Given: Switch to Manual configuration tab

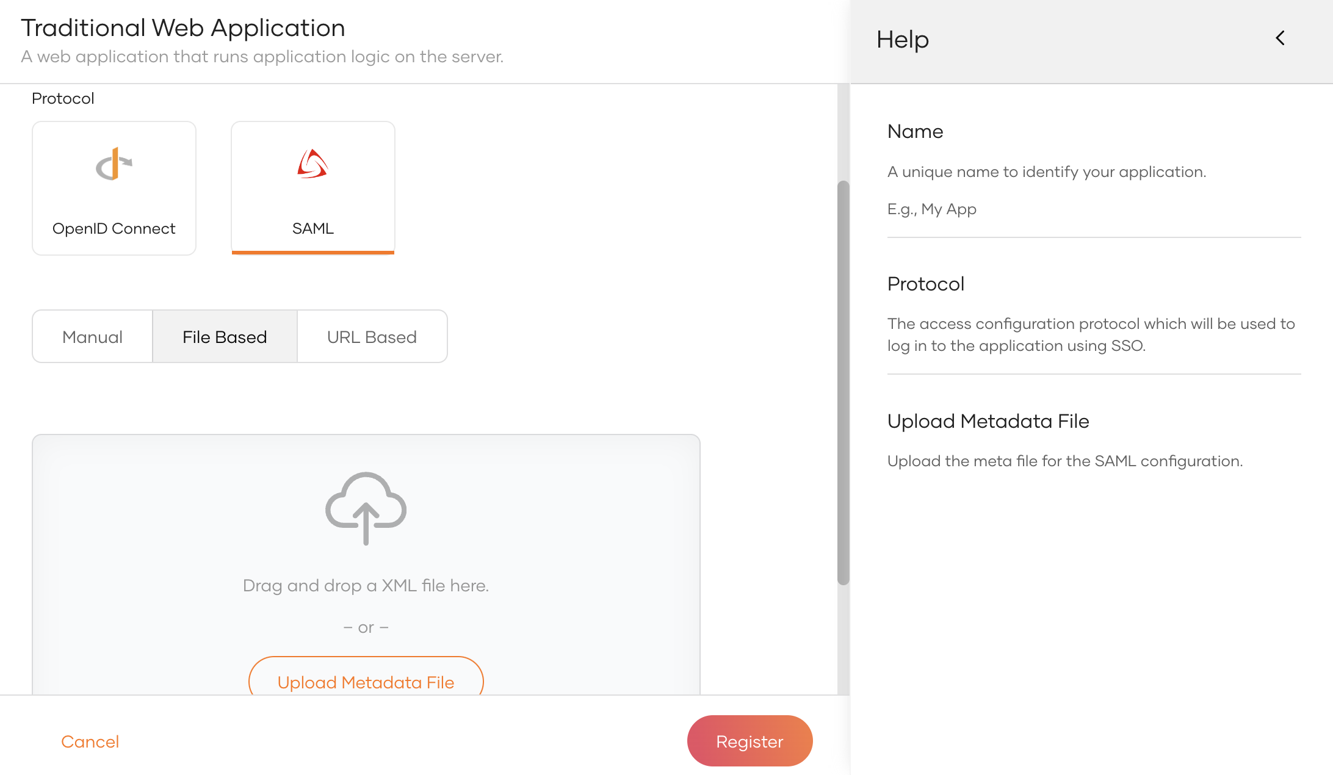Looking at the screenshot, I should point(92,337).
